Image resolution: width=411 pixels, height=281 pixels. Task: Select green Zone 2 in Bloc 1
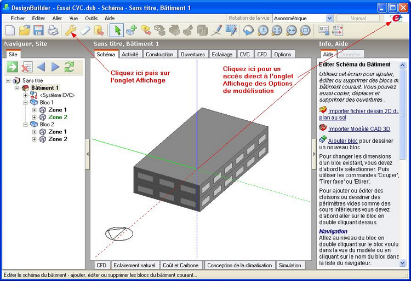[x=58, y=117]
